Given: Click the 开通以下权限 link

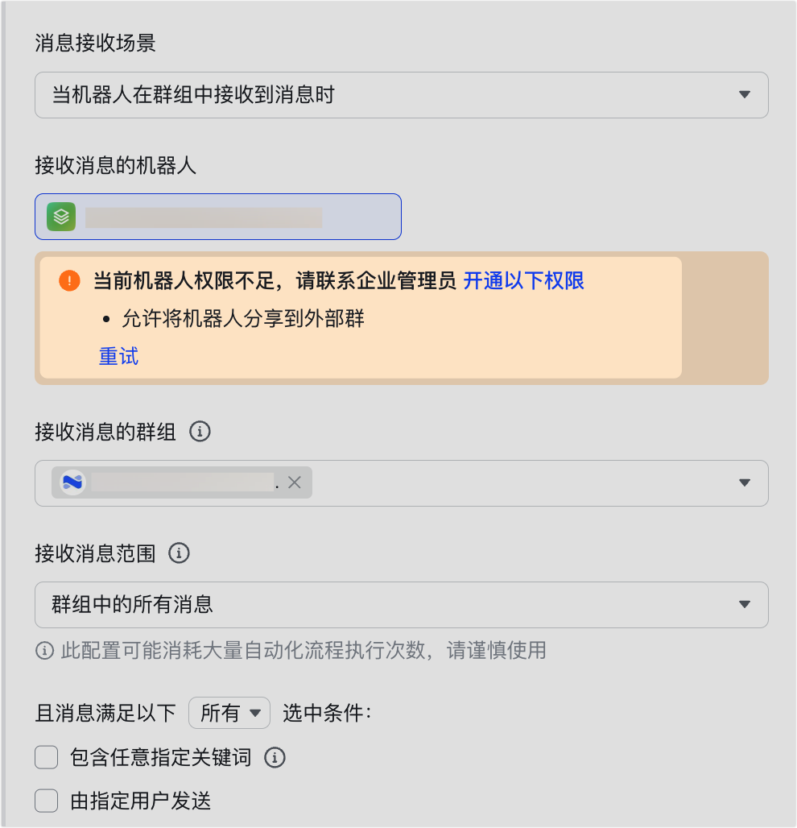Looking at the screenshot, I should coord(523,280).
